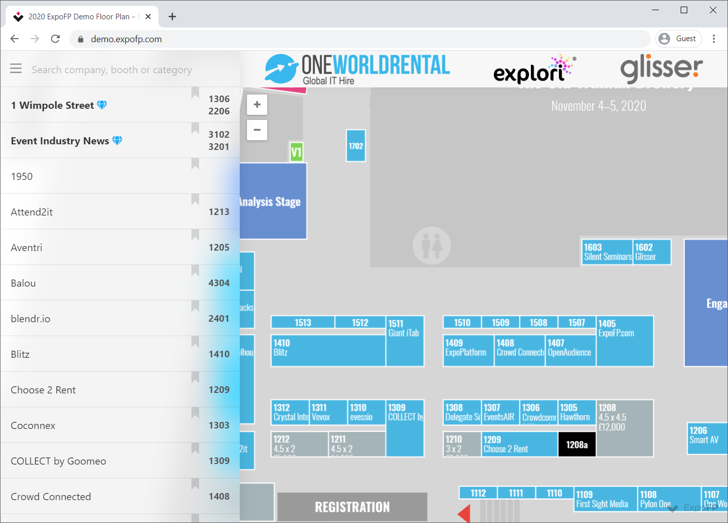Zoom out on the floor plan
The height and width of the screenshot is (523, 728).
coord(257,130)
